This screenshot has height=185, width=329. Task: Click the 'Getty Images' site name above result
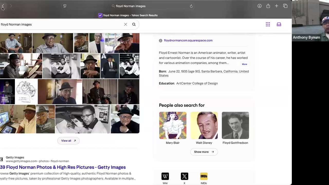click(15, 158)
